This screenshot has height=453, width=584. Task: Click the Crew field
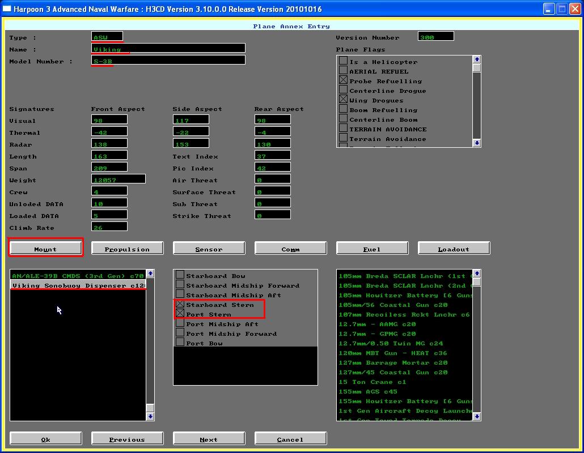pyautogui.click(x=109, y=191)
